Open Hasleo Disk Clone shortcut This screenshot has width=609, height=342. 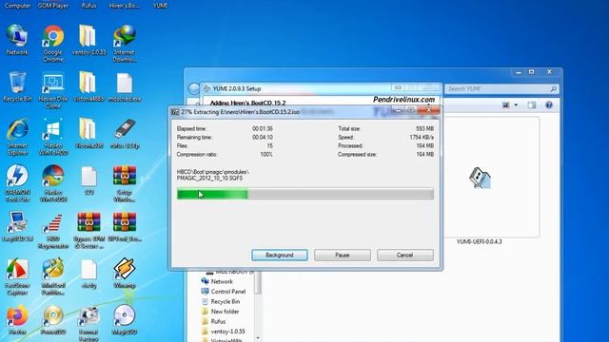point(53,90)
